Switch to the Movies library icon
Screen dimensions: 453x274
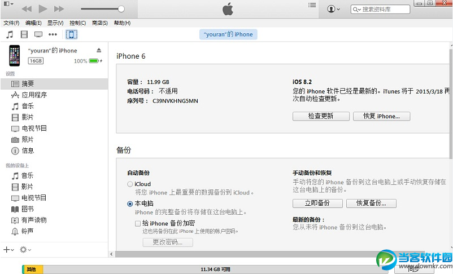pyautogui.click(x=24, y=34)
